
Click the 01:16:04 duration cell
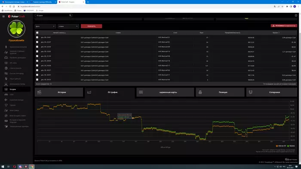(x=251, y=66)
